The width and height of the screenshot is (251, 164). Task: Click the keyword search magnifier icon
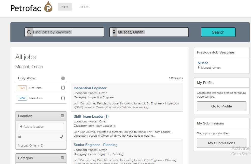(29, 32)
